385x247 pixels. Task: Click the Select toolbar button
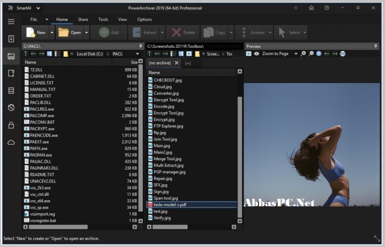pyautogui.click(x=289, y=32)
